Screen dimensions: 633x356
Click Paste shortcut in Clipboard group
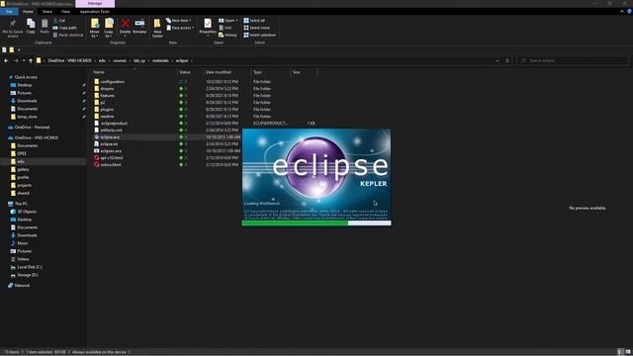pyautogui.click(x=68, y=36)
